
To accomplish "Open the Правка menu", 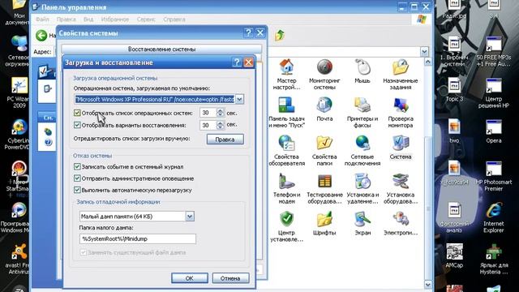I will (x=66, y=19).
